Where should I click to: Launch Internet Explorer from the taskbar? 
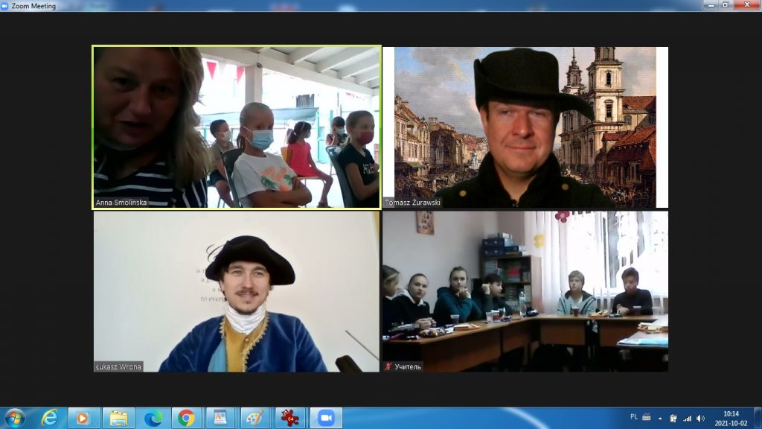[x=50, y=418]
